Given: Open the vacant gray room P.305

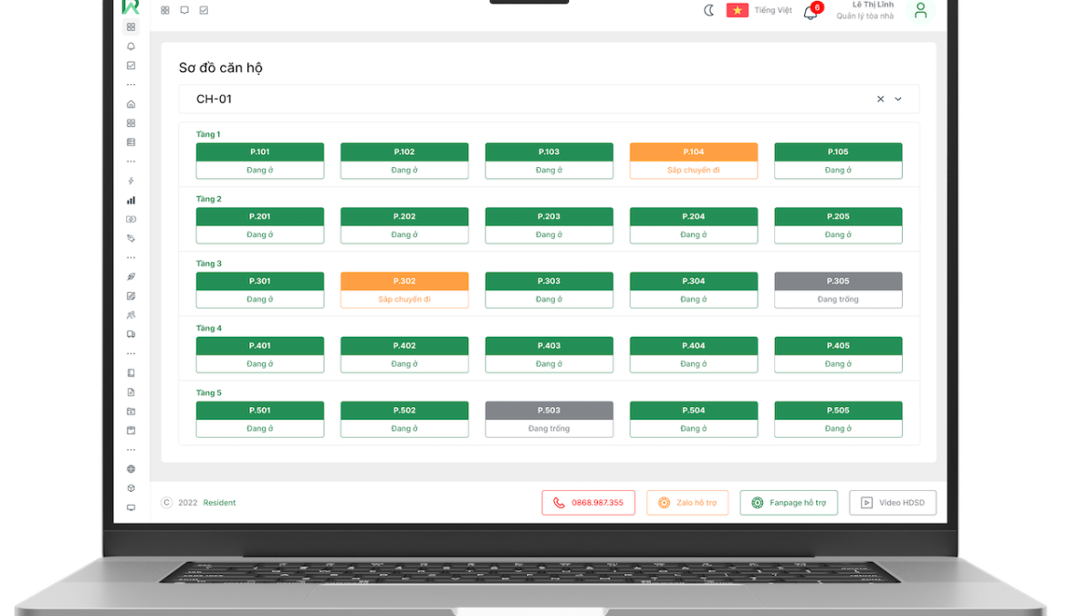Looking at the screenshot, I should pyautogui.click(x=837, y=290).
